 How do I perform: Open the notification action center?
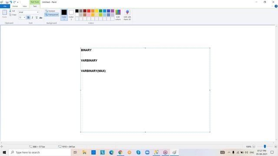(272, 152)
